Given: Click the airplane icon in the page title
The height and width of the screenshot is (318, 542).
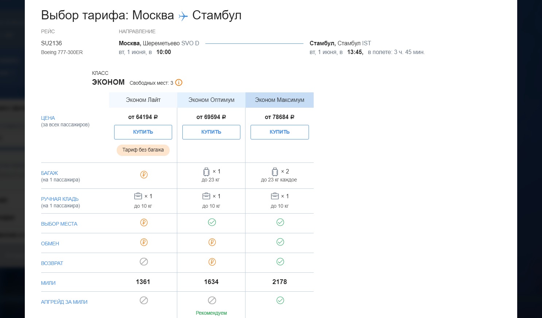Looking at the screenshot, I should click(183, 16).
